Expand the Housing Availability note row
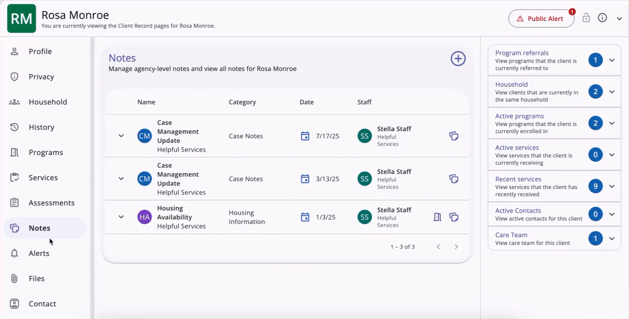 click(121, 217)
